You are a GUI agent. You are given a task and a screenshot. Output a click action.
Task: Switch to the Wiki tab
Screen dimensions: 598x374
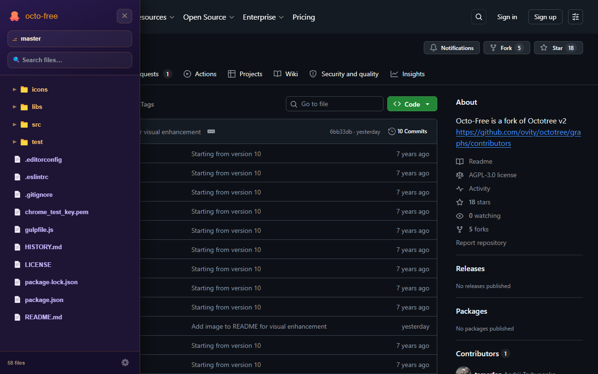pos(285,74)
